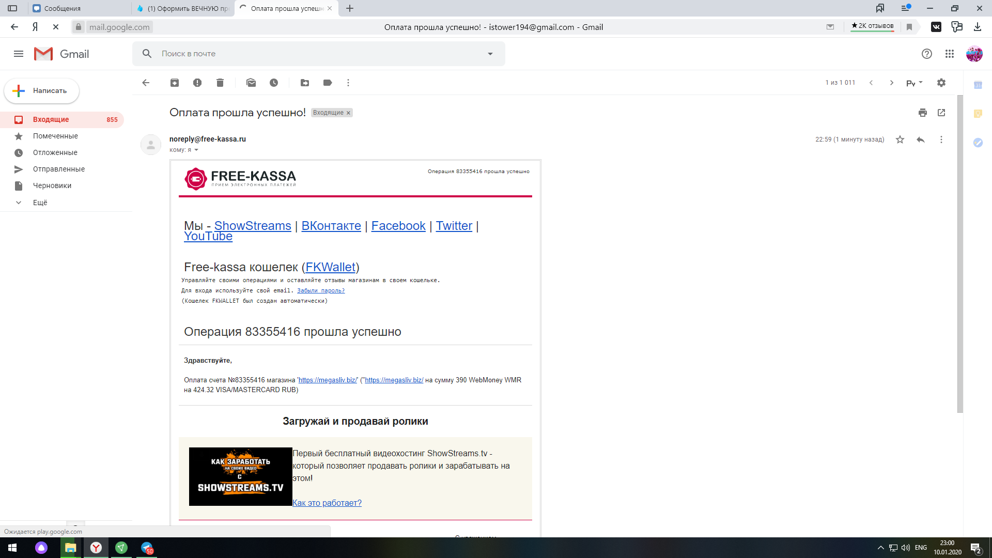Open the Twitter link

pyautogui.click(x=454, y=226)
